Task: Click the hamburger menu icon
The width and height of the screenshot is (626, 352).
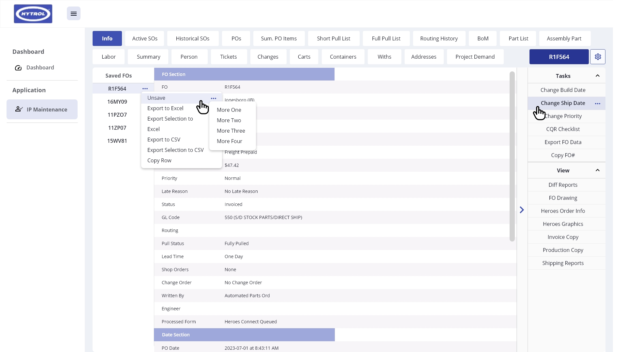Action: (74, 14)
